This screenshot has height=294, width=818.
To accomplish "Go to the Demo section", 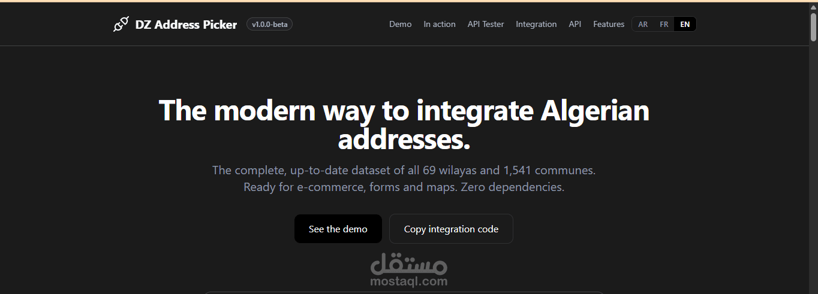I will click(401, 25).
